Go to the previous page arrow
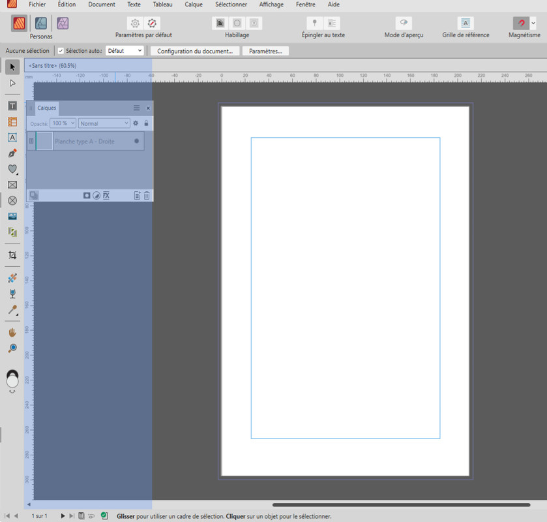 pos(16,515)
